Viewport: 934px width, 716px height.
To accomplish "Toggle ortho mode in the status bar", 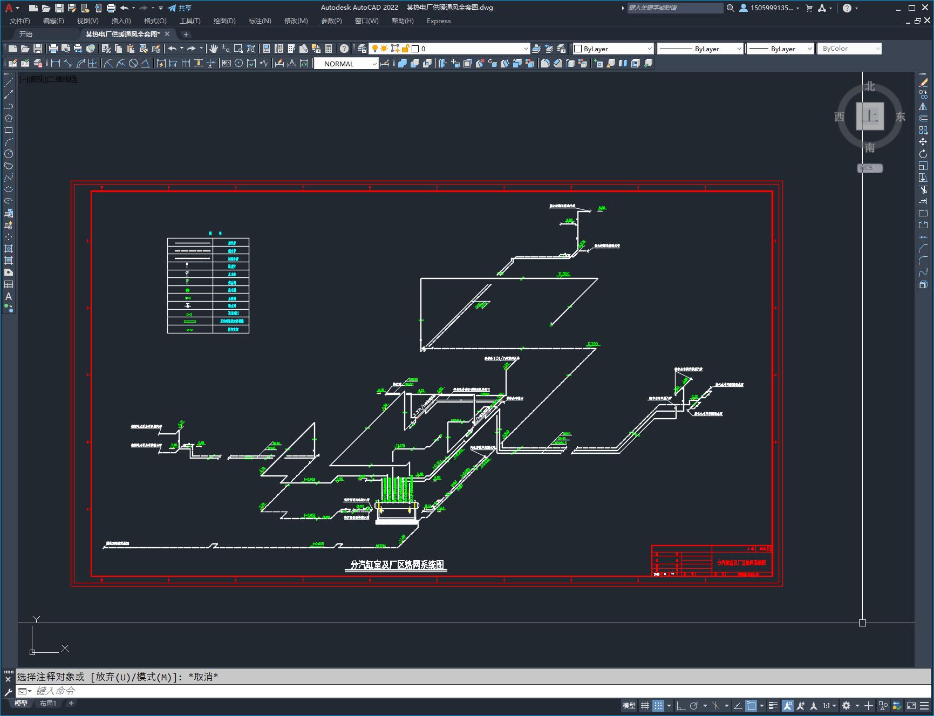I will coord(681,705).
